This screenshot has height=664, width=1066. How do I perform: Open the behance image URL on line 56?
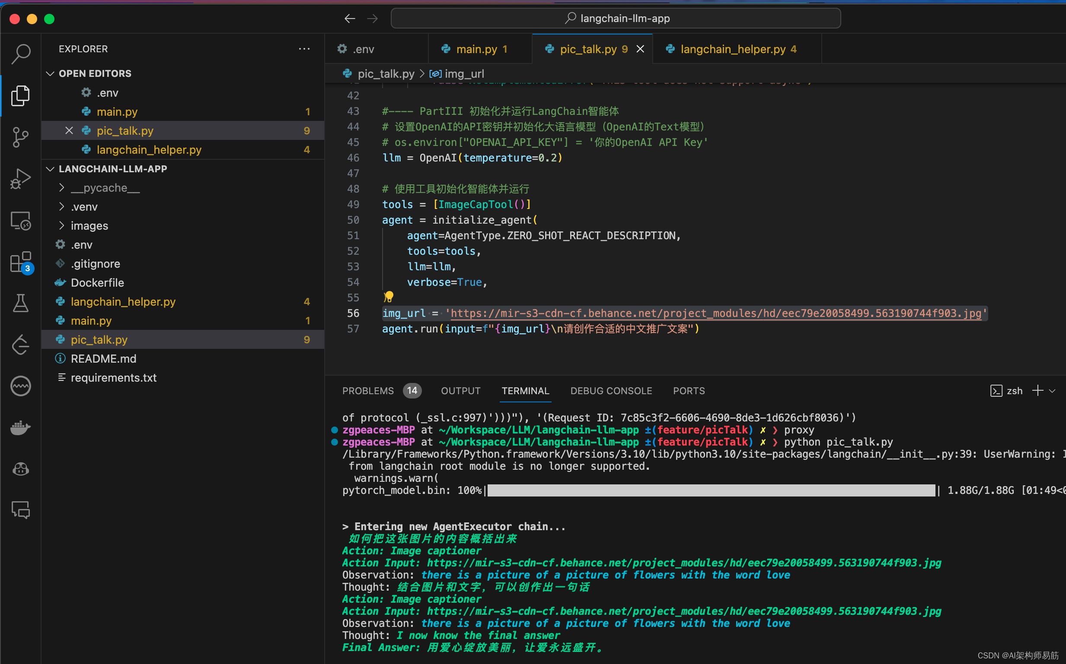point(716,313)
